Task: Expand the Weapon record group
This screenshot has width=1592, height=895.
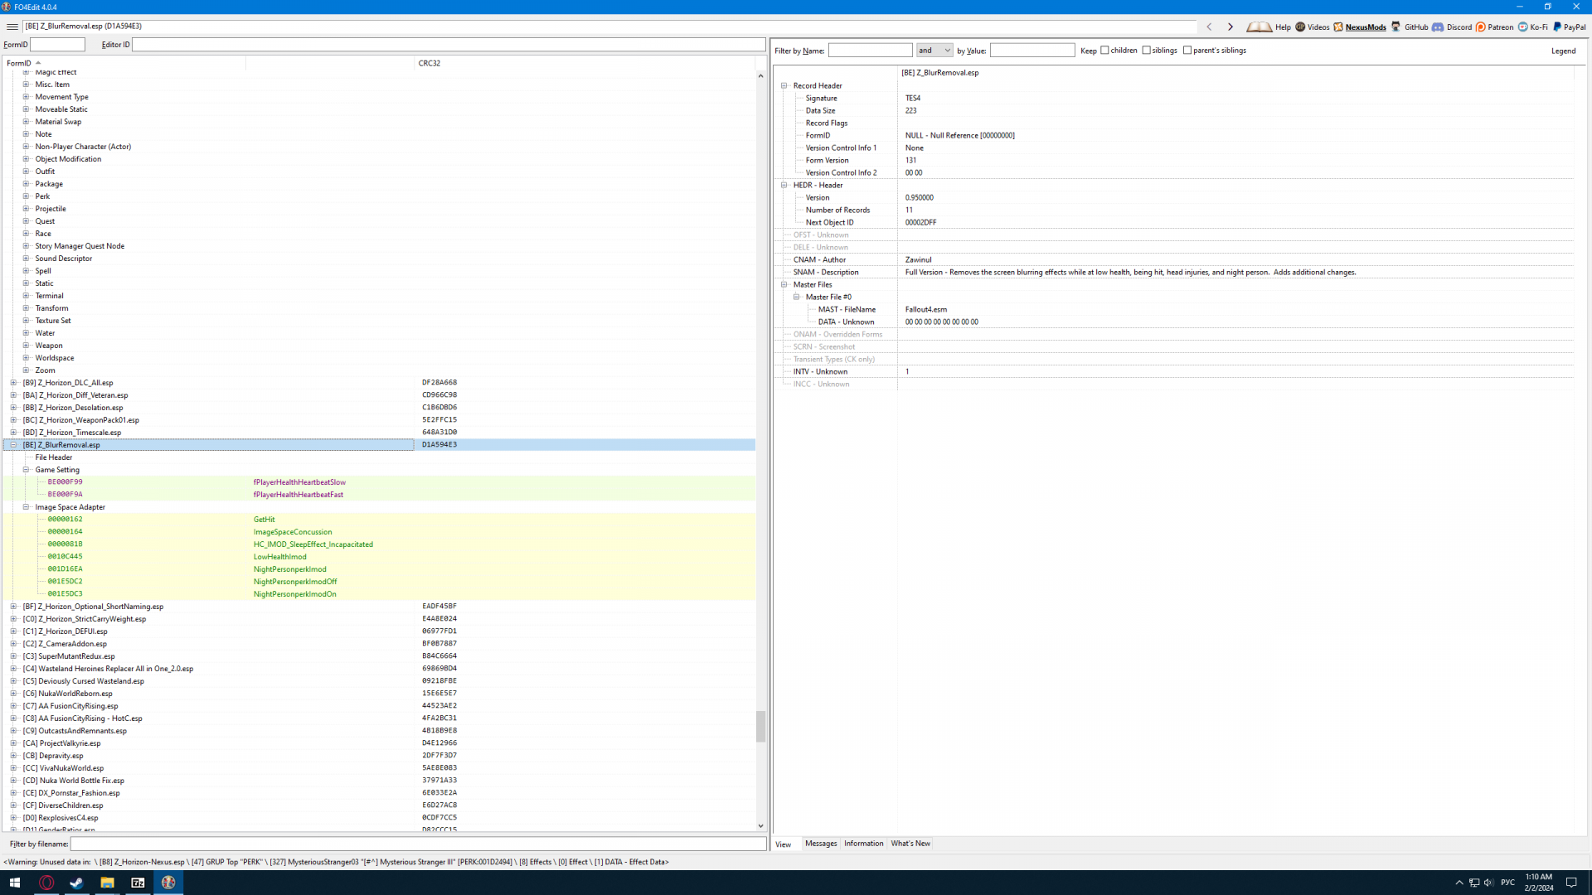Action: [x=26, y=346]
